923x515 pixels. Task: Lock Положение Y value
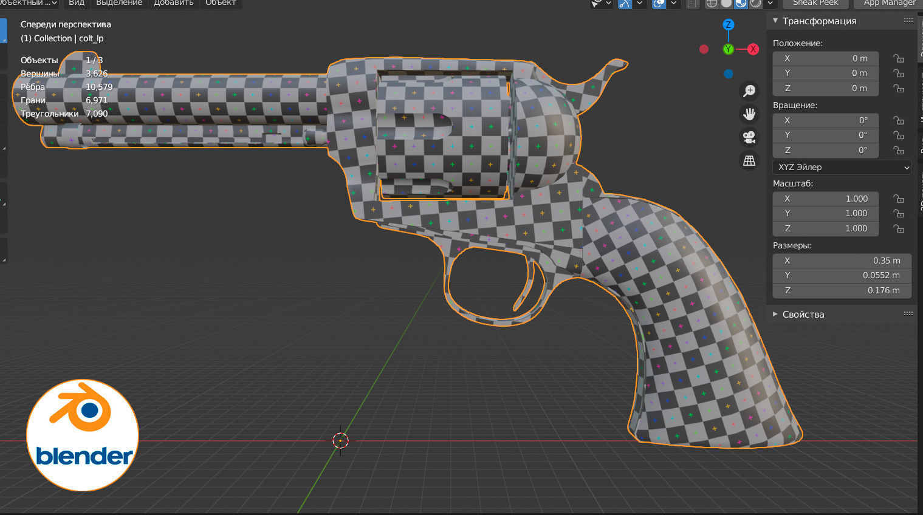pyautogui.click(x=899, y=73)
